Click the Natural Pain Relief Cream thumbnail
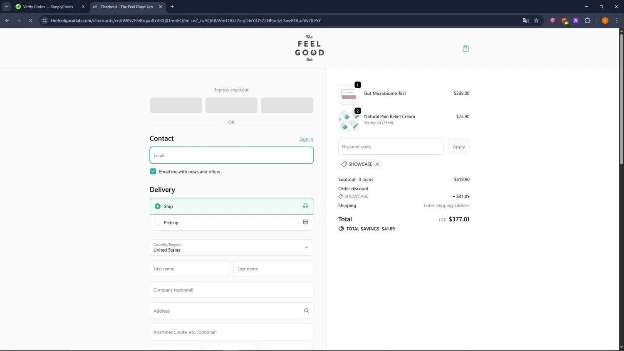Screen dimensions: 624x351 349,120
